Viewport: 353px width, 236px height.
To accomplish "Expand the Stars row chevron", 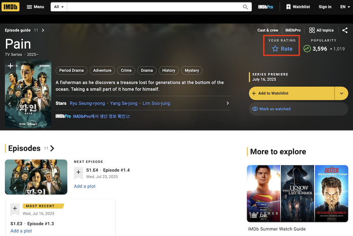I will pos(228,103).
